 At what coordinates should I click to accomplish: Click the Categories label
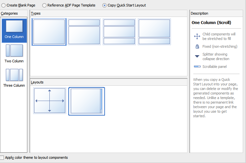click(9, 14)
